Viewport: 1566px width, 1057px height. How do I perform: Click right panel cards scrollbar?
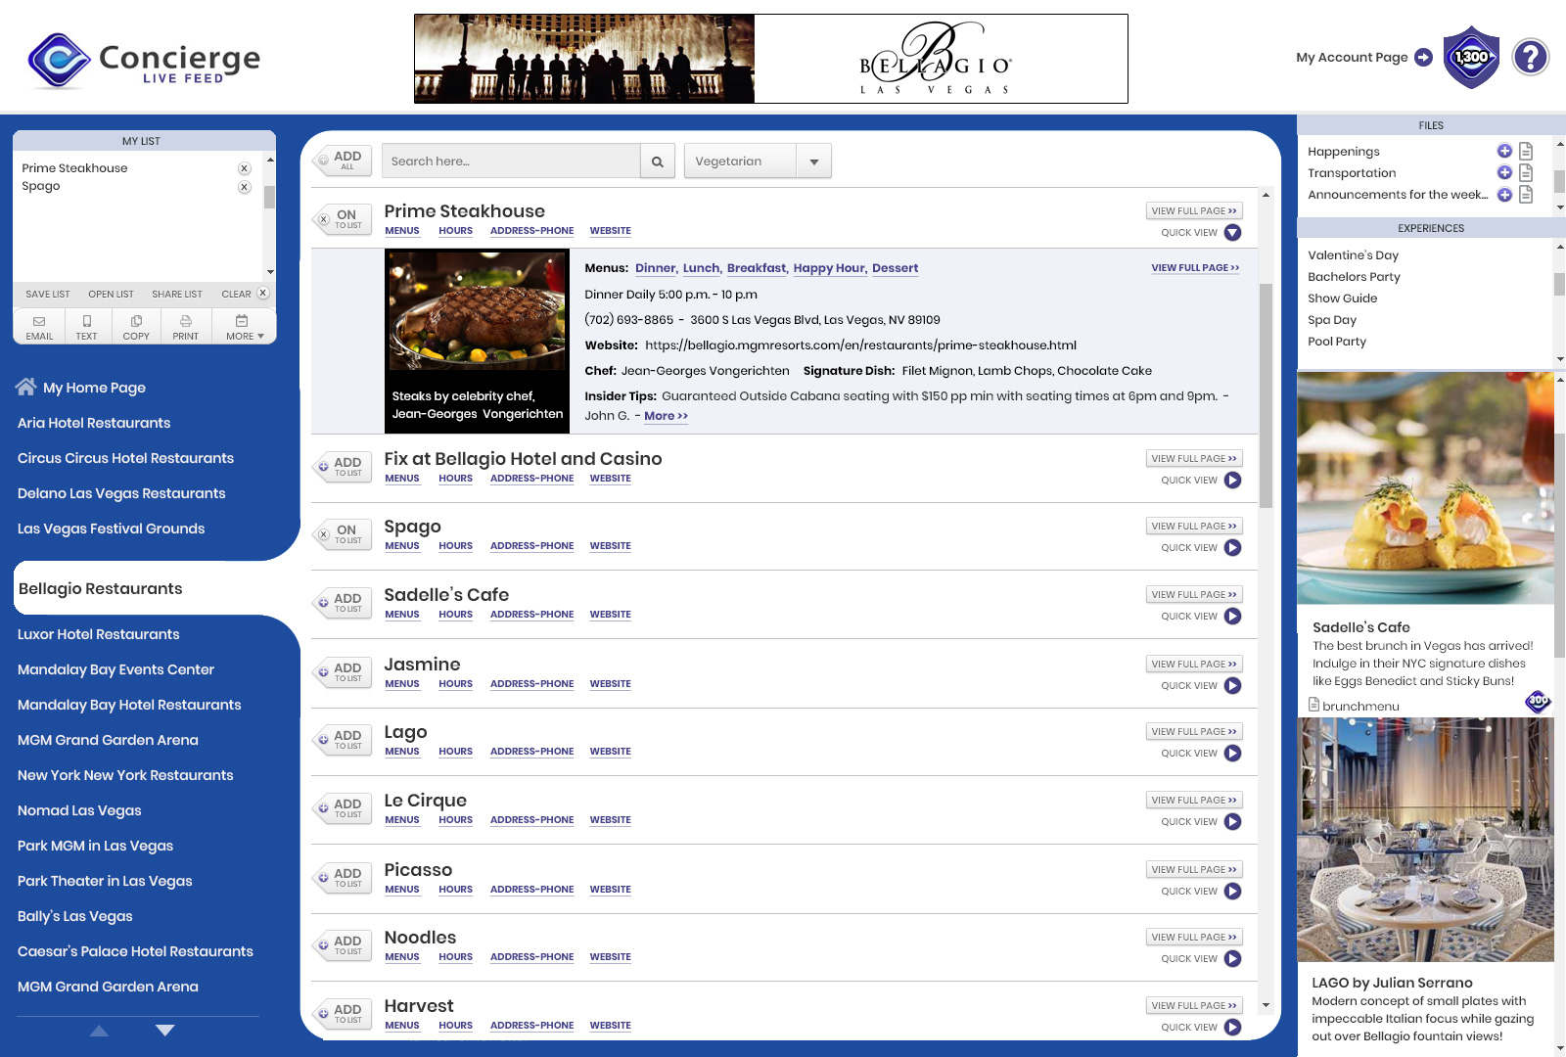point(1560,545)
